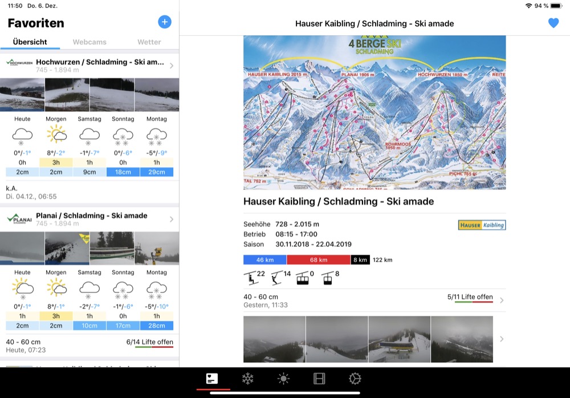Tap the blue plus button to add favorite
Image resolution: width=570 pixels, height=398 pixels.
point(164,22)
